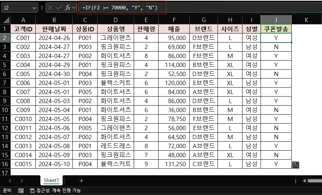This screenshot has width=322, height=195.
Task: Select the C브랜드 cell
Action: point(203,164)
